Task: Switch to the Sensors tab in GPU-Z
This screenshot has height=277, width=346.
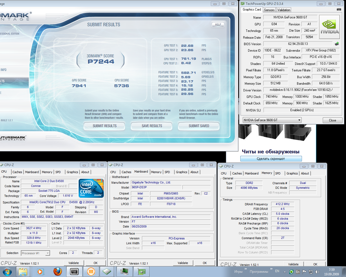Action: click(269, 10)
